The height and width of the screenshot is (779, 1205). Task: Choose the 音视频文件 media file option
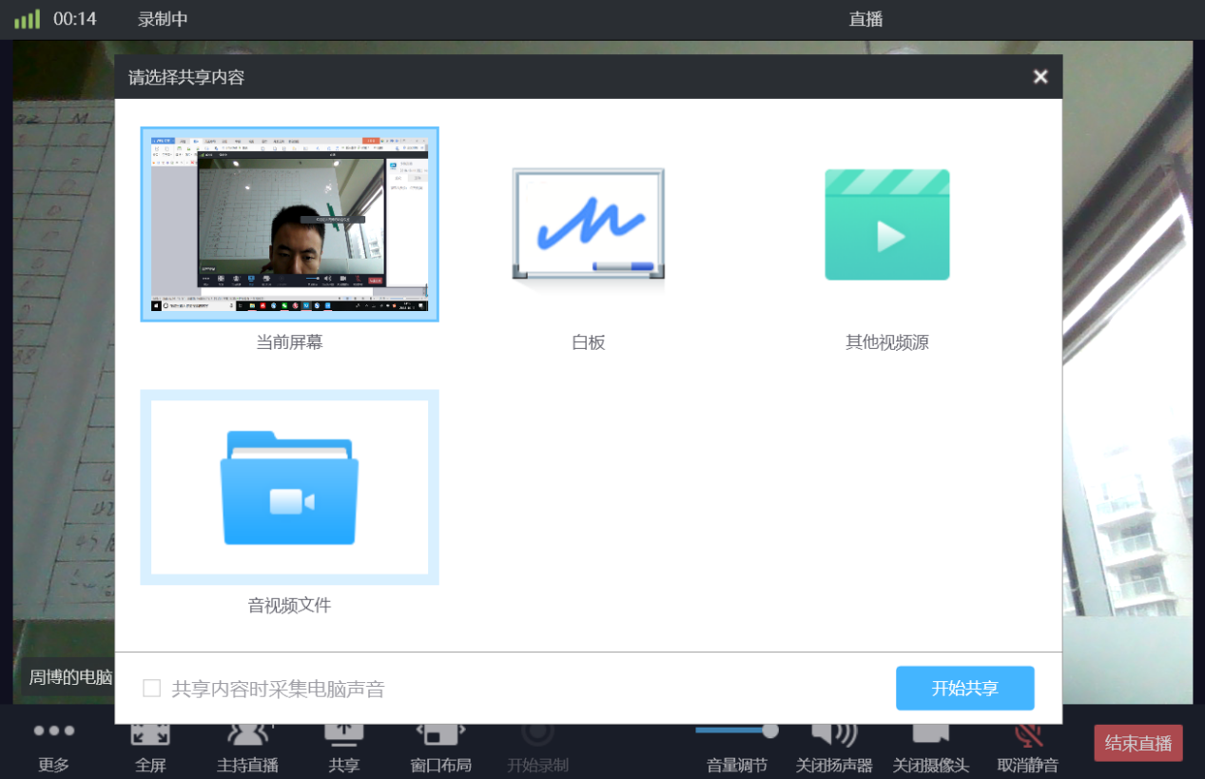tap(289, 487)
